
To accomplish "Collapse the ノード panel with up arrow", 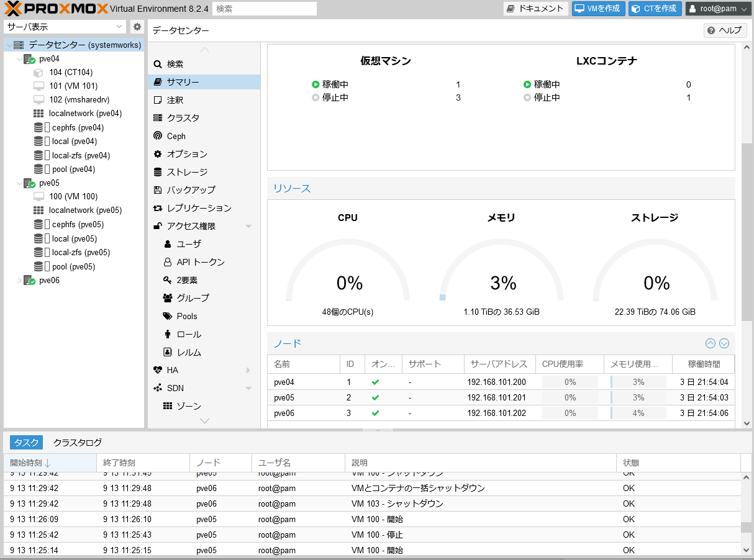I will [711, 343].
